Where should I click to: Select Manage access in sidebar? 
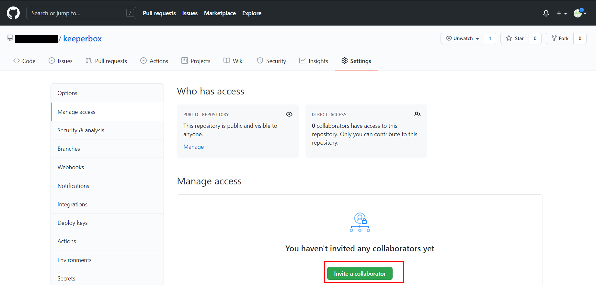coord(107,112)
